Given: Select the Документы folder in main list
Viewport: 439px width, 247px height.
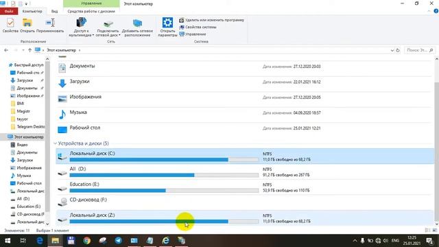Looking at the screenshot, I should click(244, 69).
